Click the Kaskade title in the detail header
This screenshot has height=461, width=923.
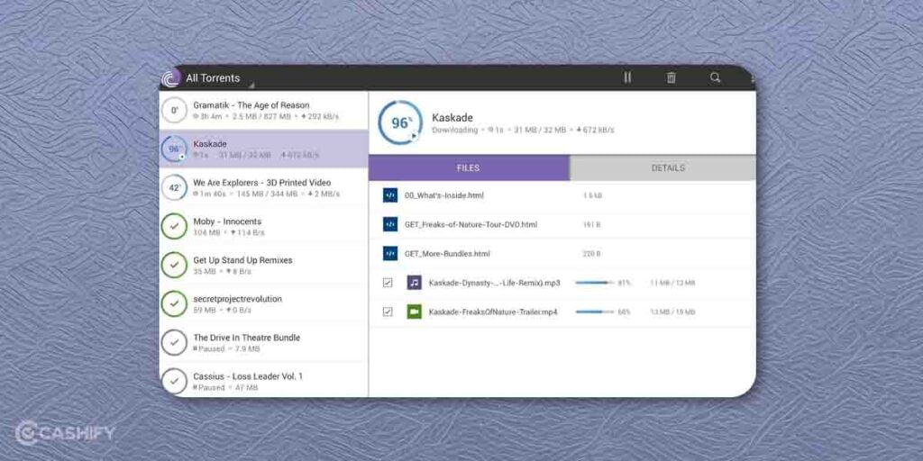[452, 118]
